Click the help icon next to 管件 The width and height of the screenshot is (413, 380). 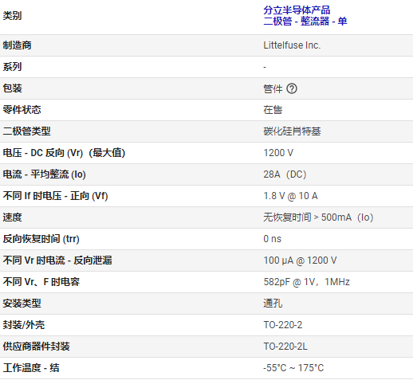coord(292,88)
